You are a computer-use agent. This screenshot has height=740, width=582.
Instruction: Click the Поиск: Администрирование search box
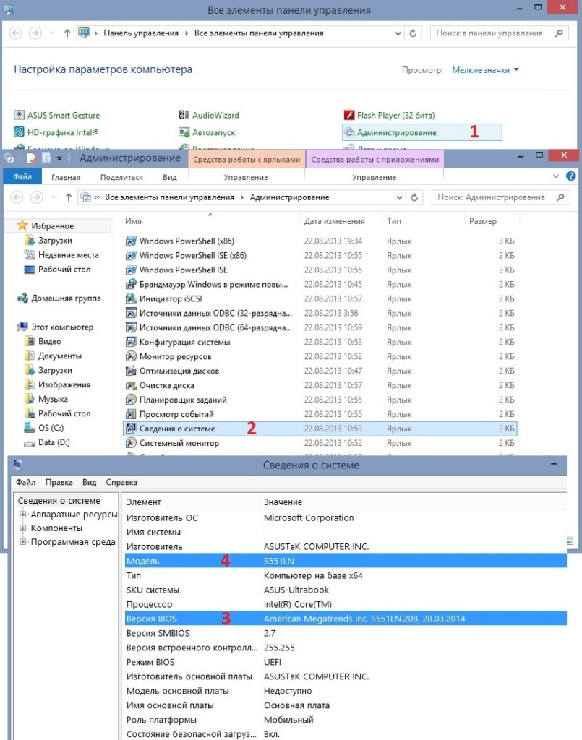point(500,197)
